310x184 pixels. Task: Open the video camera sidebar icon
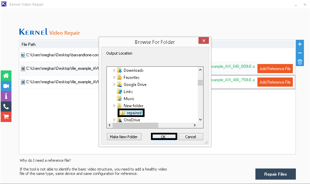tap(6, 86)
